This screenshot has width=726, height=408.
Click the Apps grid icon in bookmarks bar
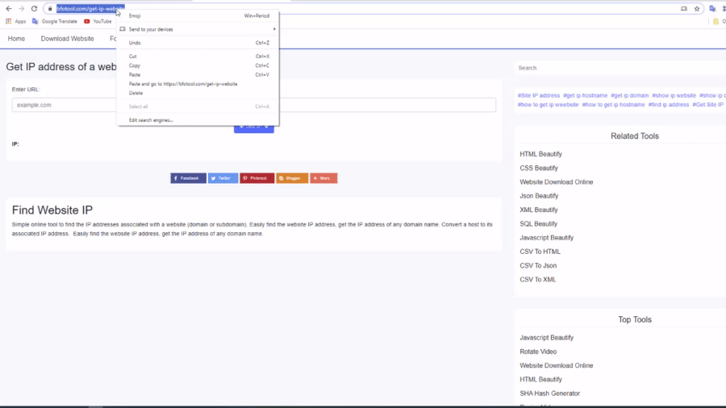click(9, 22)
